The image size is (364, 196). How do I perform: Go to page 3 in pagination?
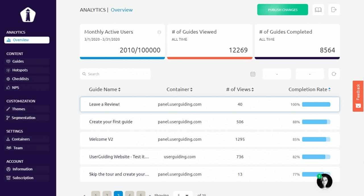click(x=118, y=194)
